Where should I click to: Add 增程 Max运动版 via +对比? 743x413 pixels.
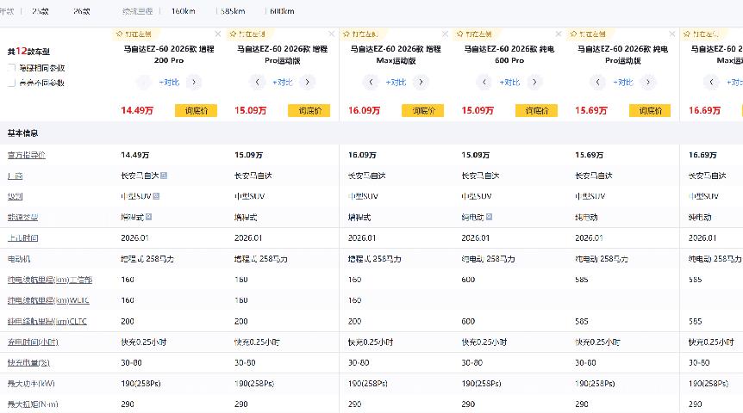coord(396,83)
